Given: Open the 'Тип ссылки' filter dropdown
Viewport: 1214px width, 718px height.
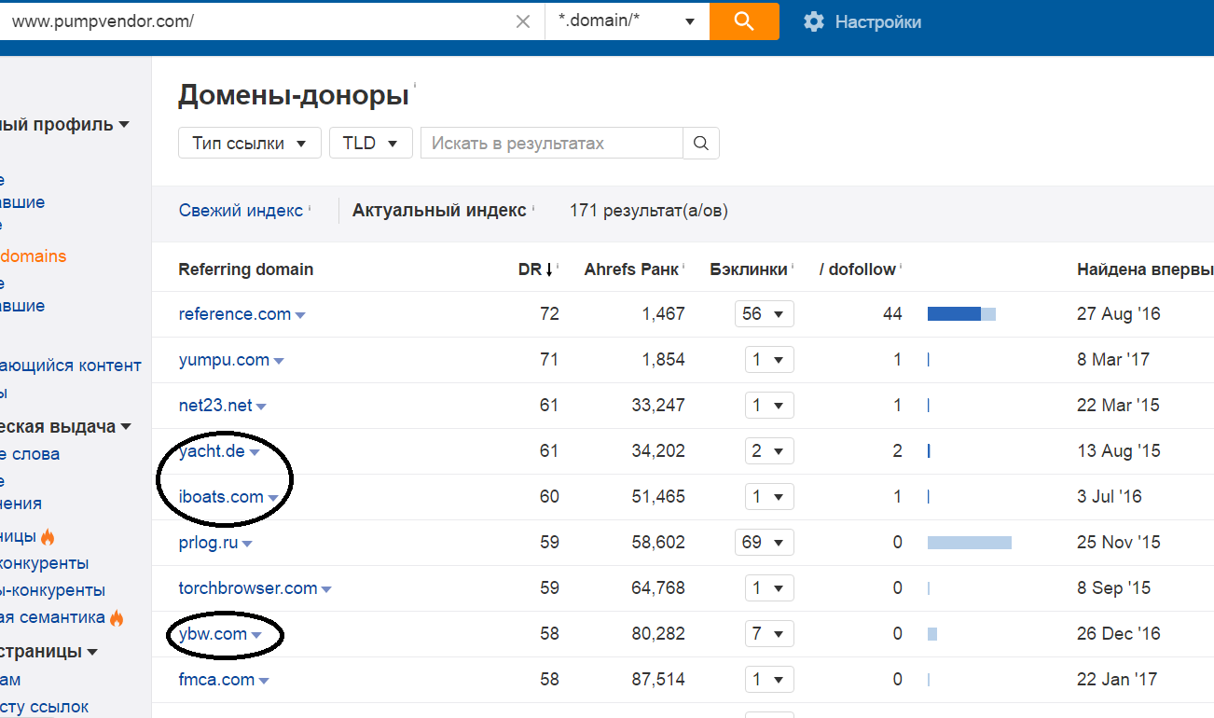Looking at the screenshot, I should tap(249, 143).
